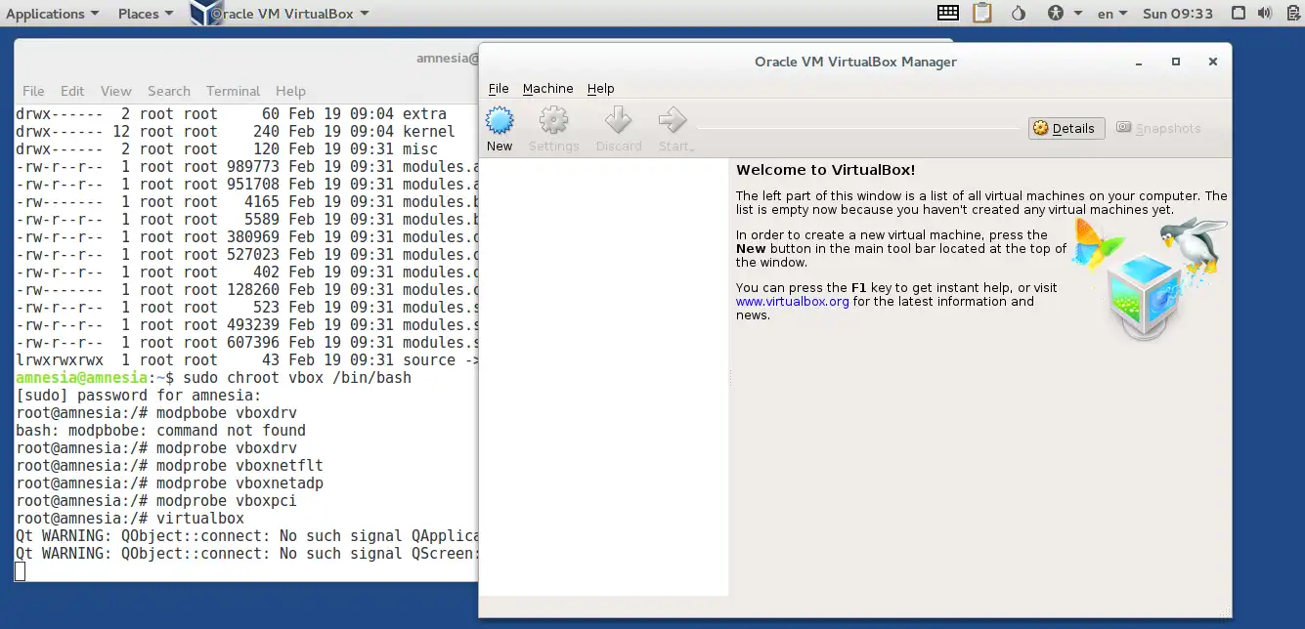The width and height of the screenshot is (1305, 629).
Task: Click the Start arrow toolbar icon
Action: coord(674,121)
